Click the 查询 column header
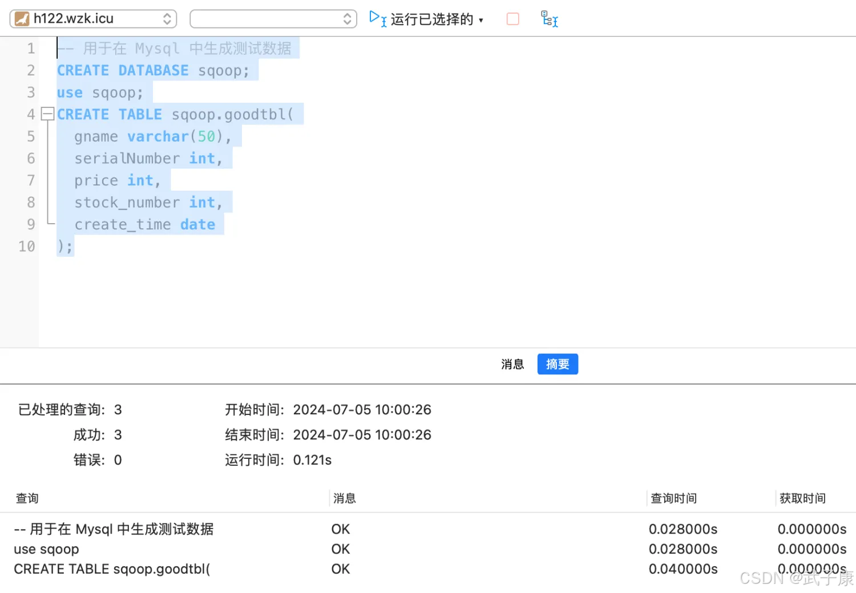Viewport: 856px width, 593px height. tap(27, 498)
